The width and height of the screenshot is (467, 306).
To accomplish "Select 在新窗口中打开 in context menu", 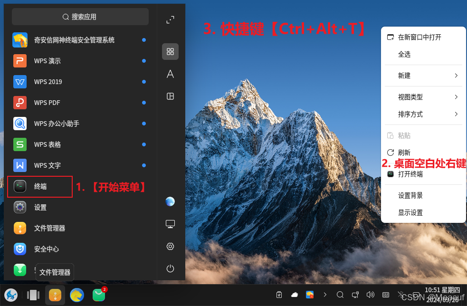I will [x=423, y=37].
